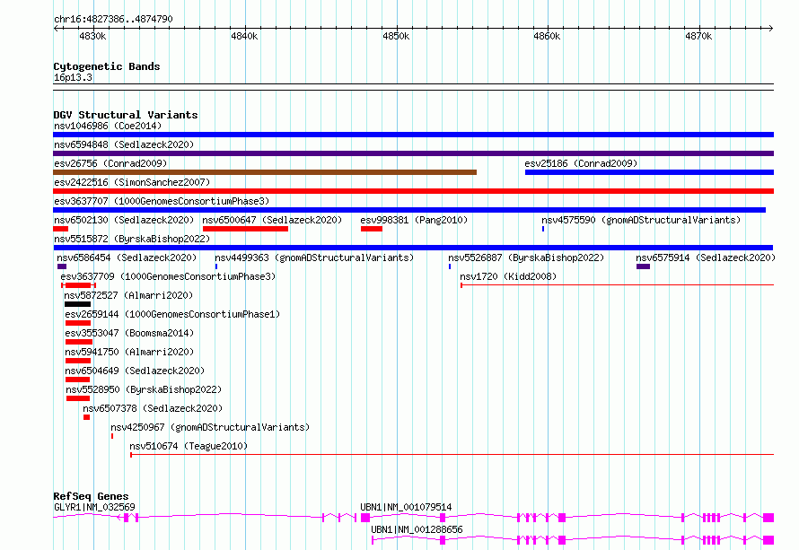
Task: Click the chr16:4827386..4874790 coordinate label
Action: 113,19
